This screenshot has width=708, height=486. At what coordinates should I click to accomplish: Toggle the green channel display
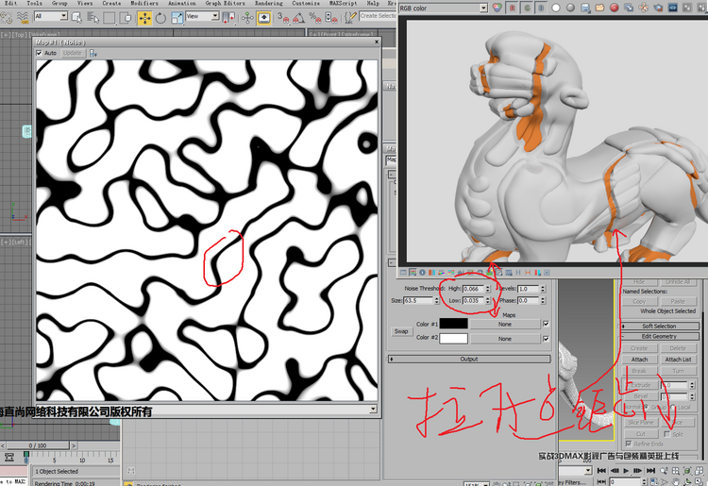pyautogui.click(x=527, y=8)
